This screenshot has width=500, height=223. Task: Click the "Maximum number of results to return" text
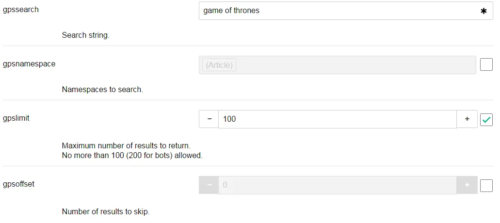tap(126, 146)
